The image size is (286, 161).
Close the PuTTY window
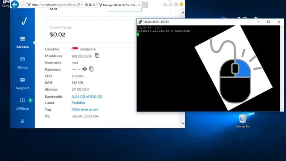tap(279, 22)
